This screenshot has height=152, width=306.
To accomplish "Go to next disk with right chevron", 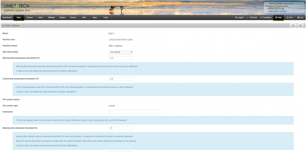I will coord(300,26).
